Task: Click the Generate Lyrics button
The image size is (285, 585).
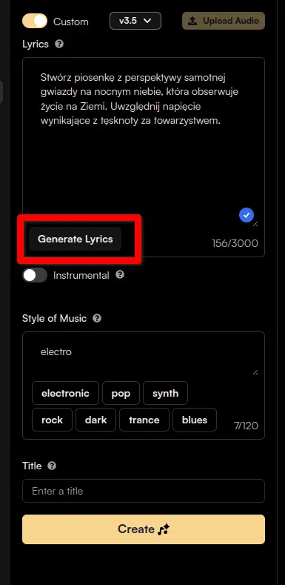Action: [x=76, y=239]
